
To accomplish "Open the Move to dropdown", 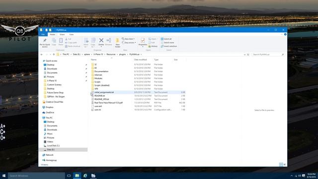I will tap(86, 43).
